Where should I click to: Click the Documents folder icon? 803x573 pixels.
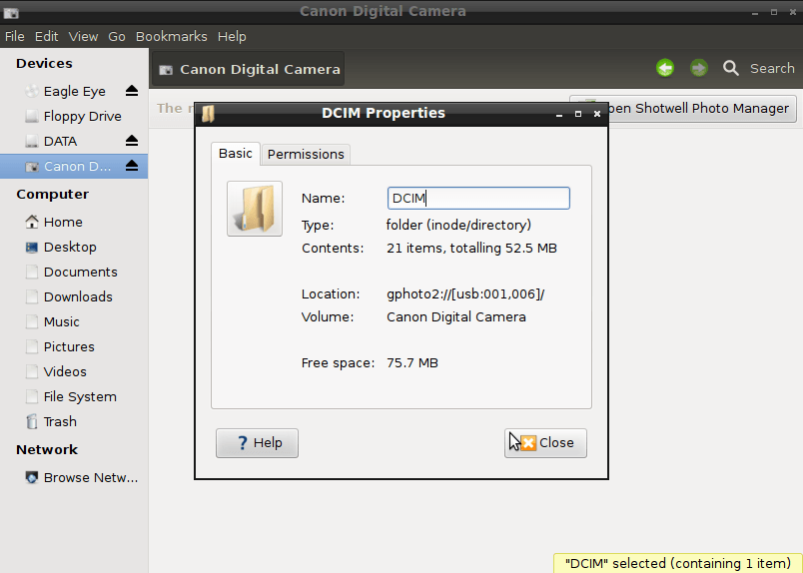pos(32,272)
